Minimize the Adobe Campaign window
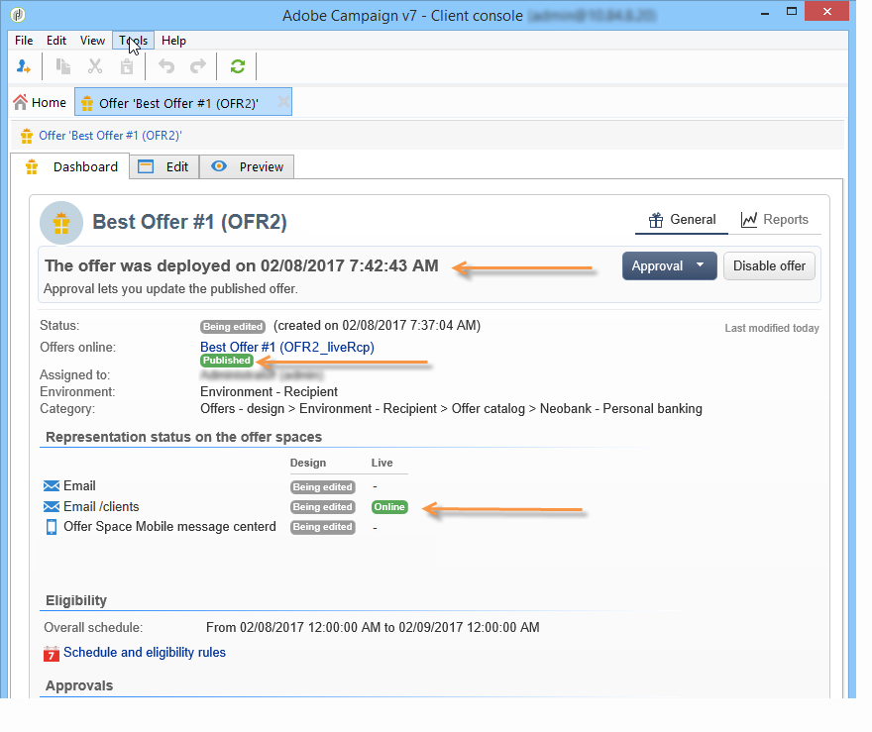This screenshot has height=732, width=872. pos(766,12)
